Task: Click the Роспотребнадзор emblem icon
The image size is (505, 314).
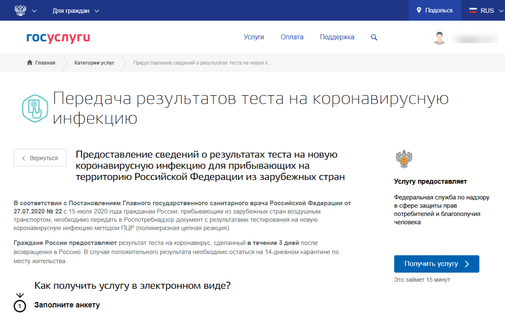Action: (x=404, y=159)
